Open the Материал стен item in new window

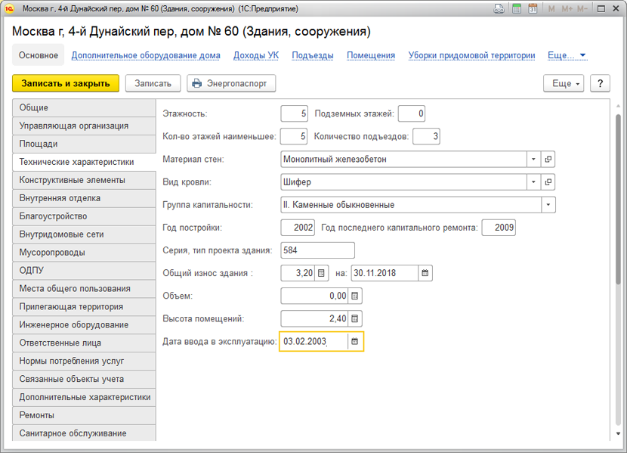(549, 160)
